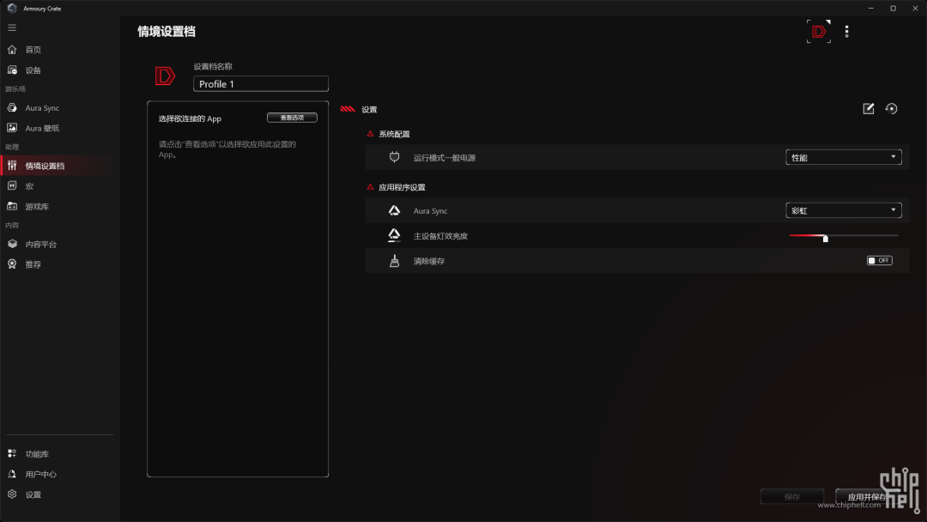Click the devices icon in sidebar
This screenshot has height=522, width=927.
click(x=12, y=70)
